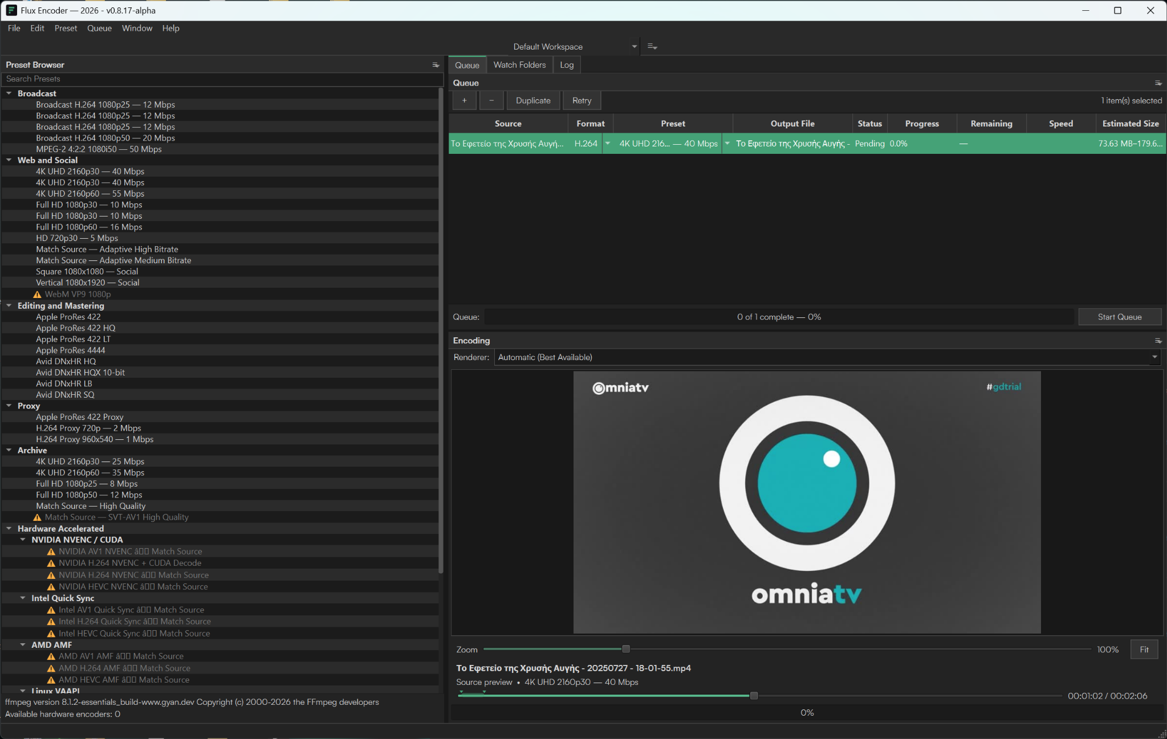The width and height of the screenshot is (1167, 739).
Task: Select the Queue tab
Action: [x=467, y=65]
